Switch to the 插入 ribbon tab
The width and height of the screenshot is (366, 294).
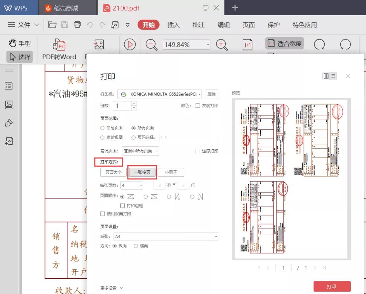174,25
